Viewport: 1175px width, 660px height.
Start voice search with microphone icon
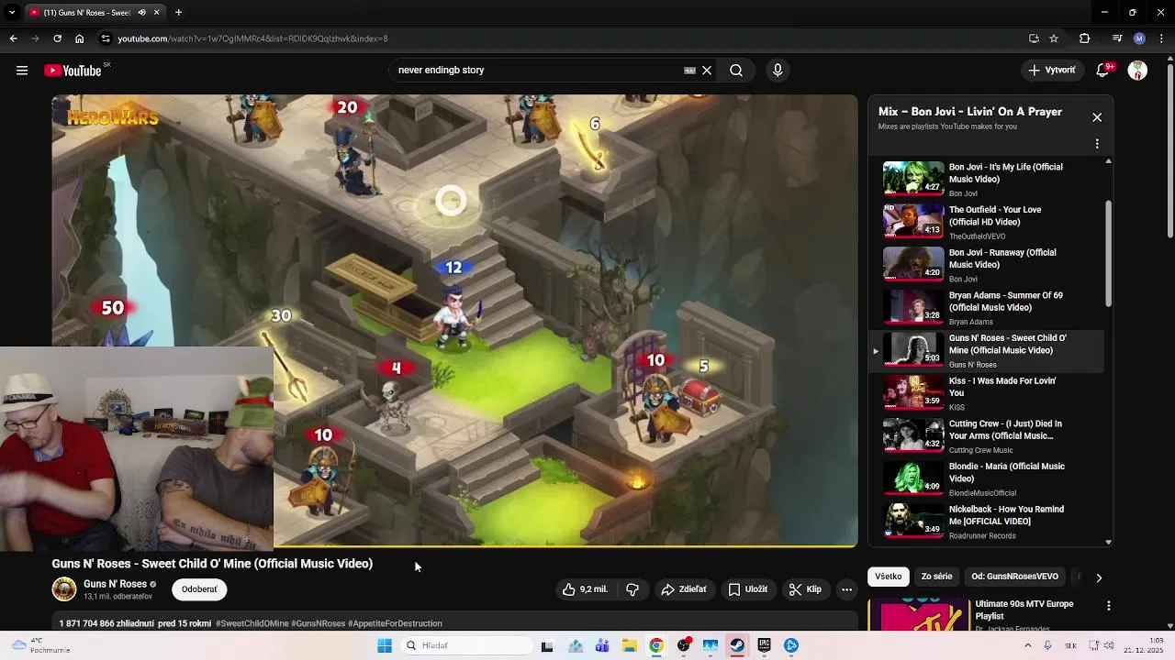click(778, 71)
